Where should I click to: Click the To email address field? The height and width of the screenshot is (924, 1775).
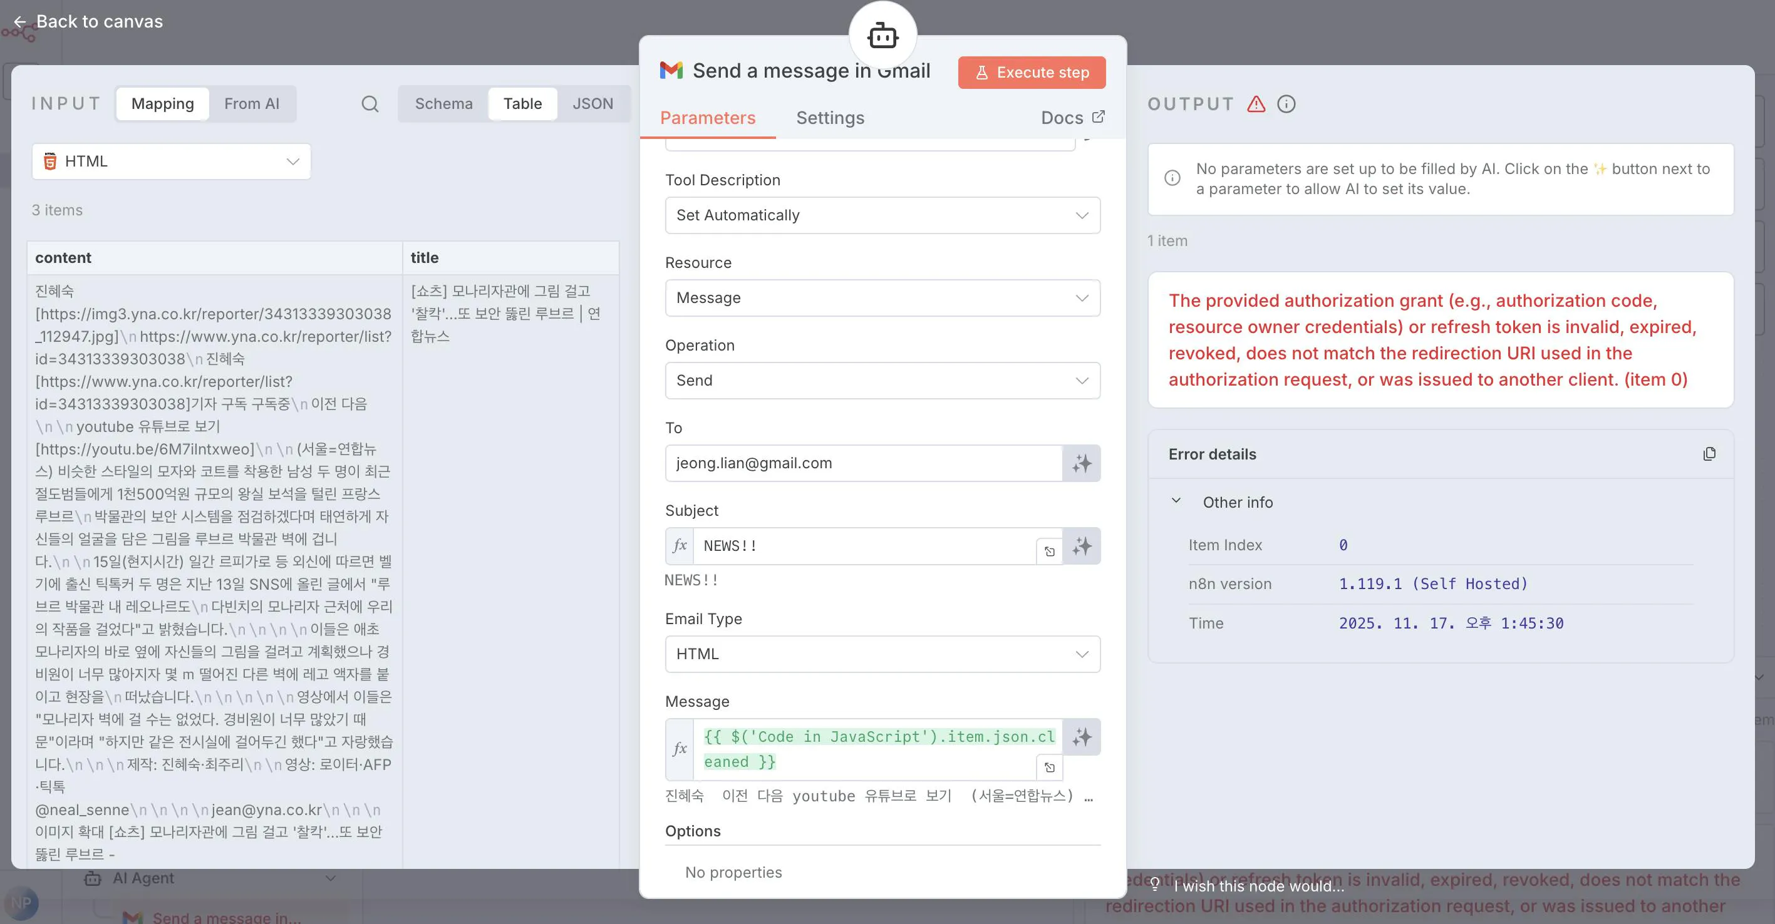point(862,463)
